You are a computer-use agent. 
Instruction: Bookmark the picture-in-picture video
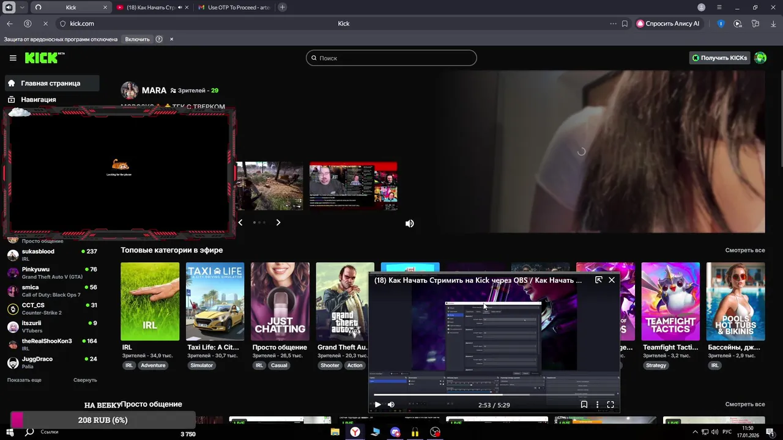point(584,405)
